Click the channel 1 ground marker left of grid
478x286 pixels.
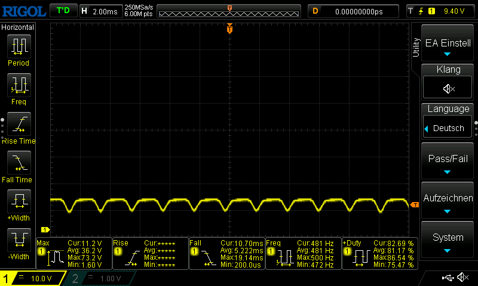point(45,230)
